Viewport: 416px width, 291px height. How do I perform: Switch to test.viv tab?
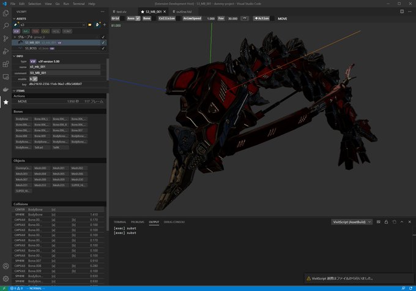coord(120,12)
